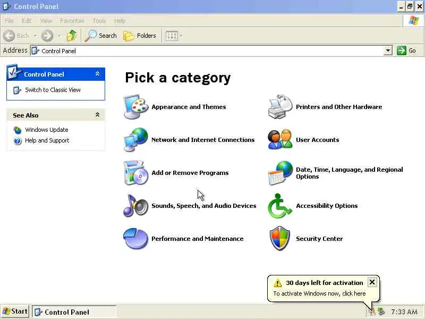Open the Windows Update link

coord(47,130)
